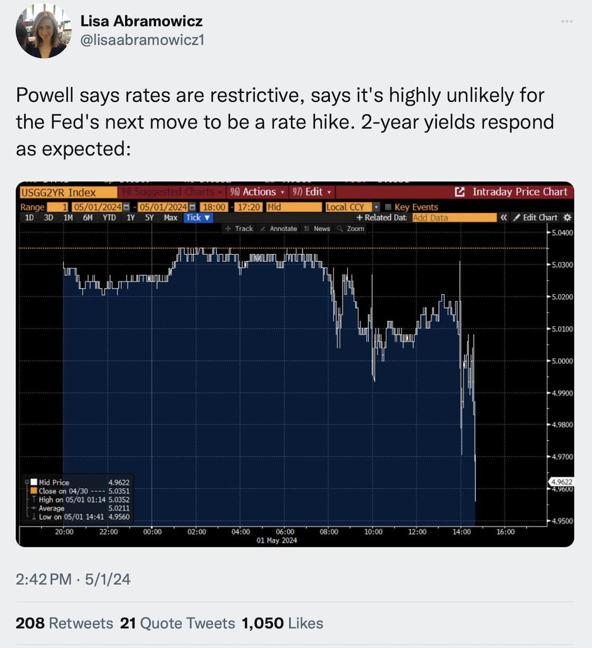This screenshot has width=592, height=648.
Task: Select the Zoom magnifier tool
Action: pyautogui.click(x=351, y=228)
